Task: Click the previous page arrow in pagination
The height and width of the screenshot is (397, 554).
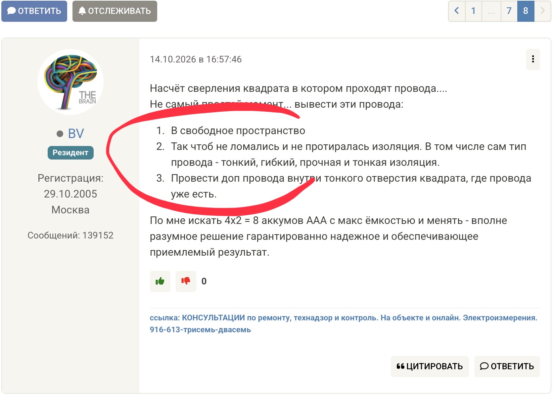Action: [x=457, y=11]
